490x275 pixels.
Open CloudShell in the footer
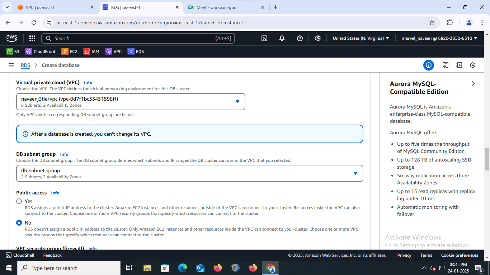(x=20, y=255)
